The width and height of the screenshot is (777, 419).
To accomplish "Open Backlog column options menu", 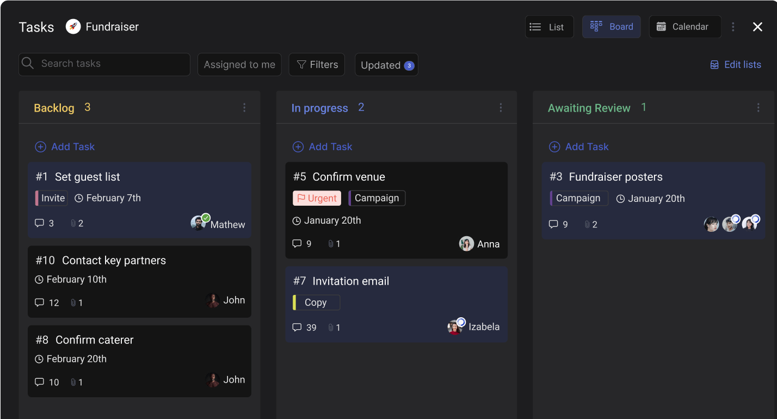I will tap(244, 108).
